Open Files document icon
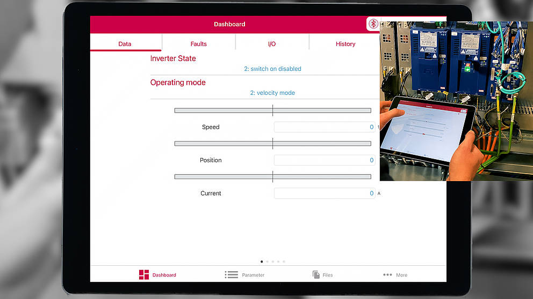The height and width of the screenshot is (299, 533). [x=316, y=274]
